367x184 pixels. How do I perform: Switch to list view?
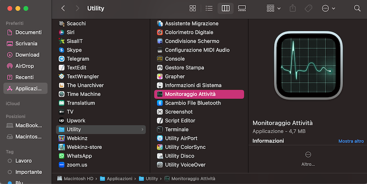click(209, 9)
